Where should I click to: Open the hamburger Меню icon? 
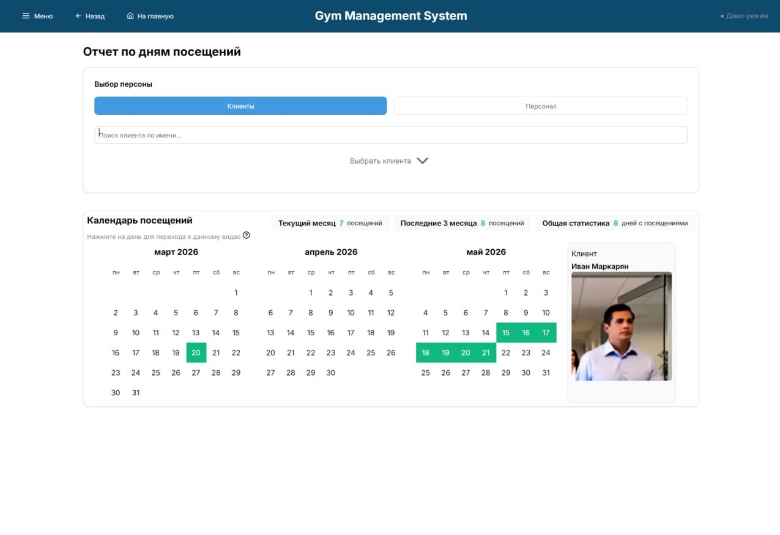pos(26,16)
